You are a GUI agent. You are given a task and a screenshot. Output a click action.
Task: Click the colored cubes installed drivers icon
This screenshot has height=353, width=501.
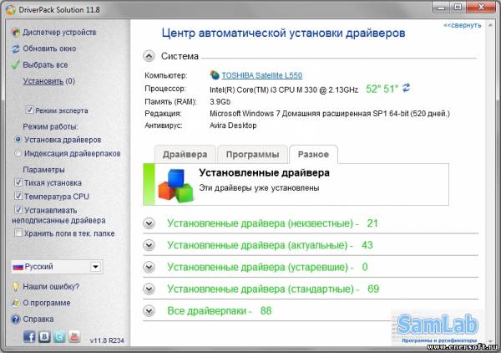[x=175, y=186]
